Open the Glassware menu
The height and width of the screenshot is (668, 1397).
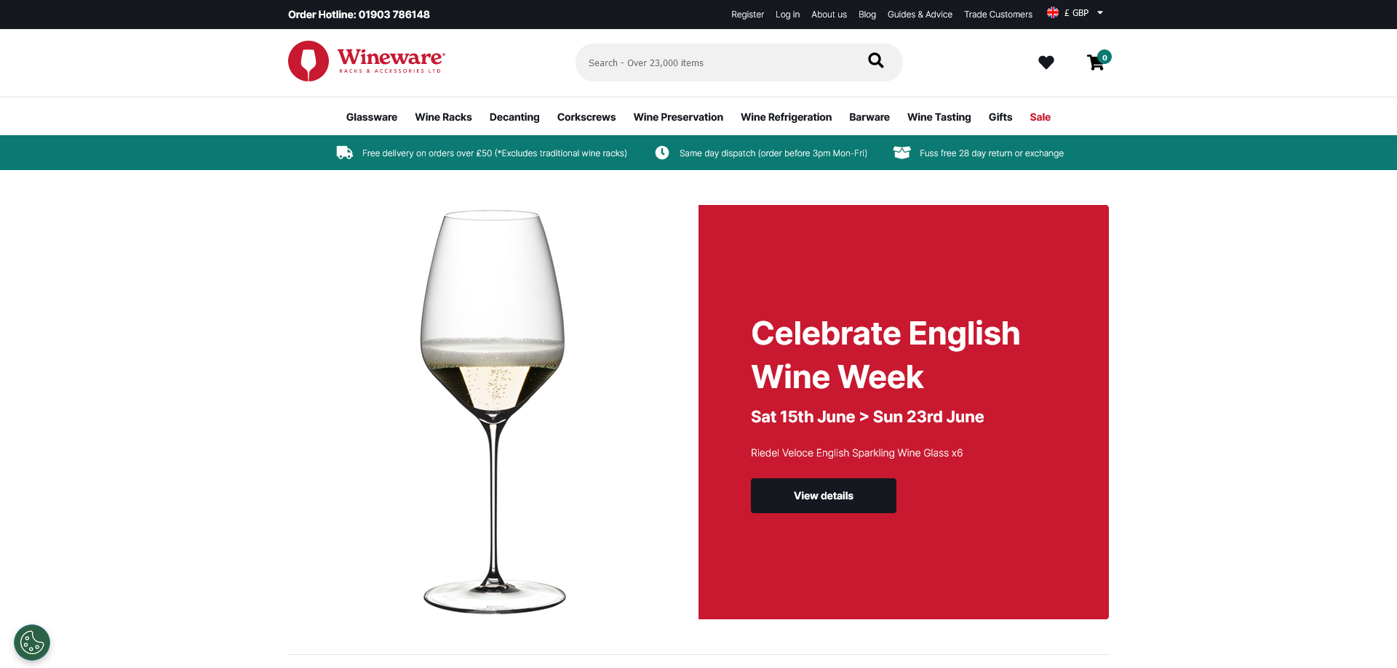[x=372, y=117]
